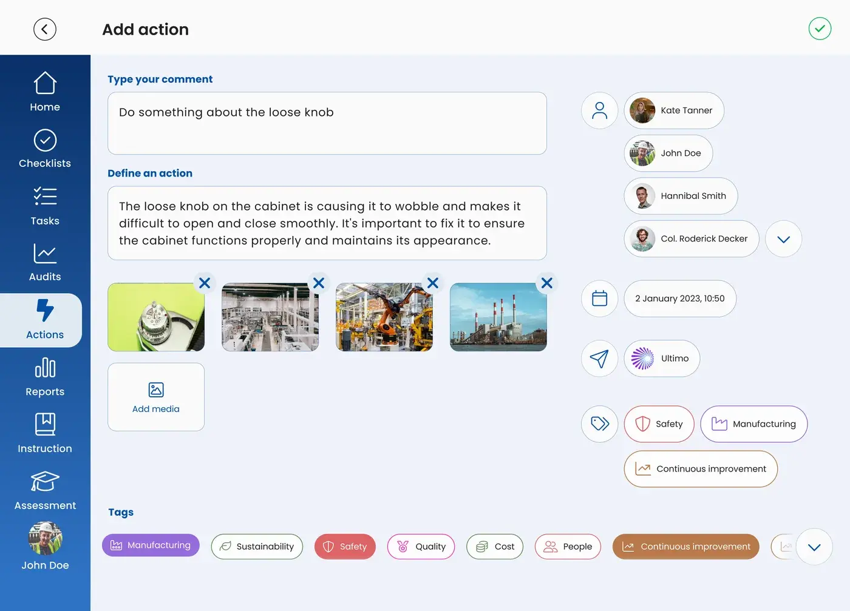Click the Kate Tanner assignee chip

(x=674, y=110)
